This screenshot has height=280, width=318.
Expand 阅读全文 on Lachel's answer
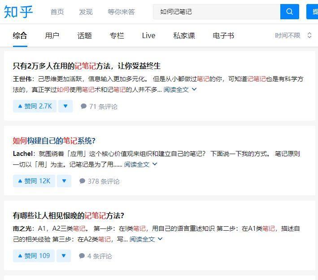(140, 164)
